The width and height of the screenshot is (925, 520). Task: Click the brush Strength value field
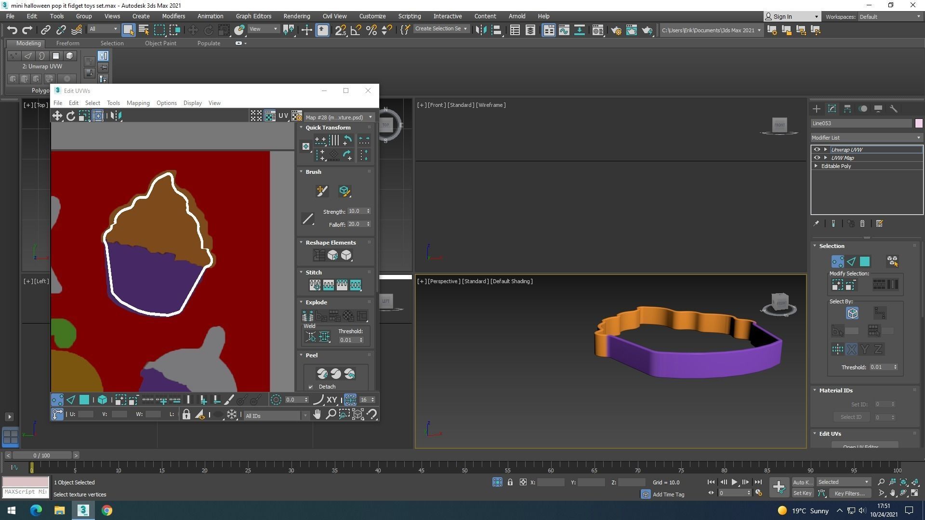tap(356, 211)
